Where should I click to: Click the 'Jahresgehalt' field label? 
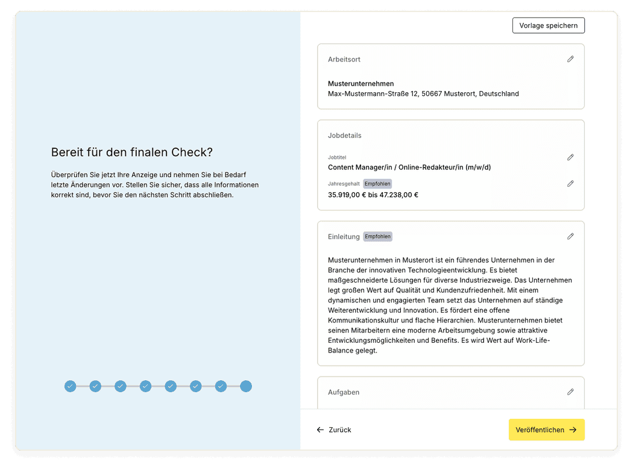pos(344,184)
